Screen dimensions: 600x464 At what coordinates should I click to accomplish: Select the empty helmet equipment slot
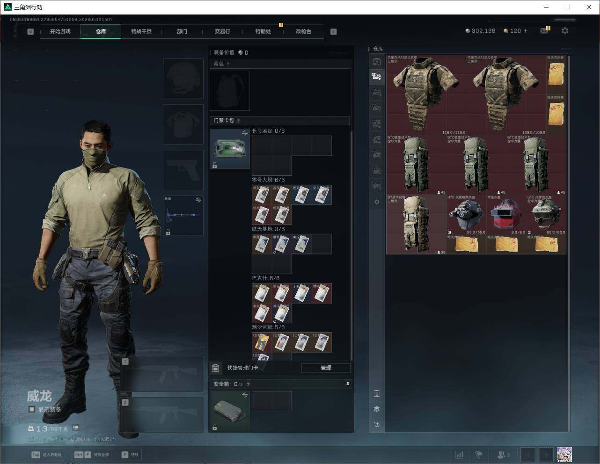183,78
